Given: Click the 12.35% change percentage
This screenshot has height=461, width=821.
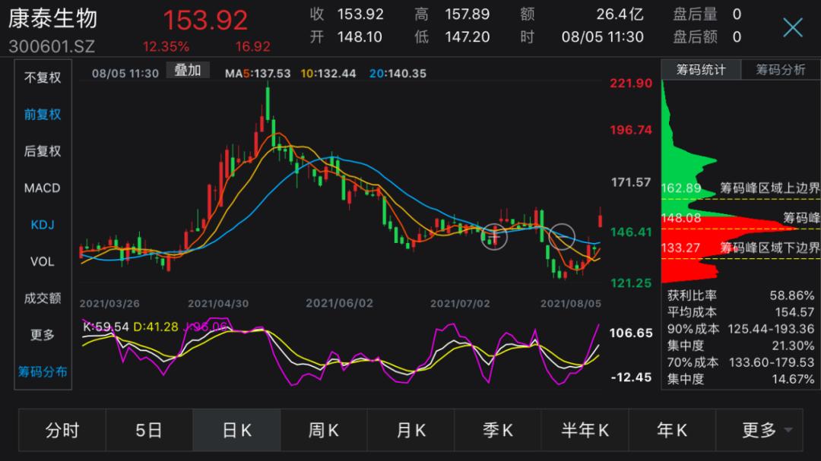Looking at the screenshot, I should pos(166,46).
